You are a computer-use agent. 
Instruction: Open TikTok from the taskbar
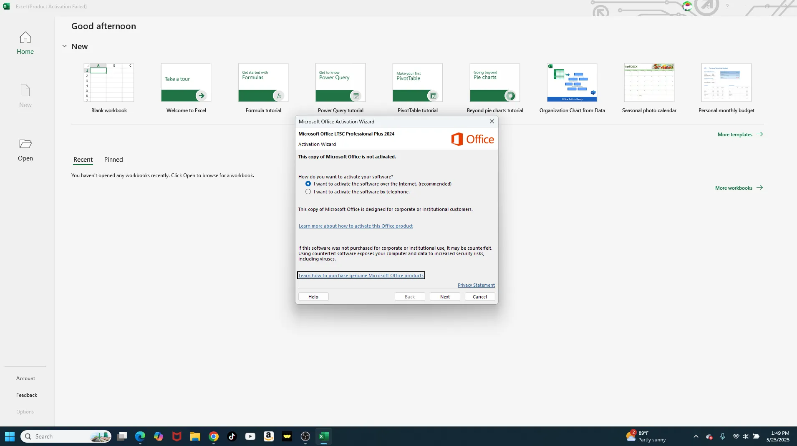click(232, 436)
